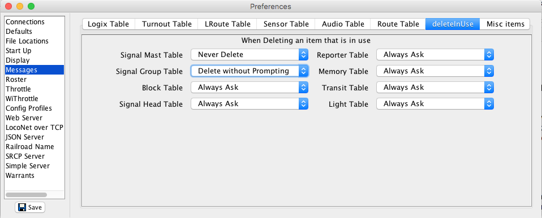Switch to the Logix Table tab
Viewport: 542px width, 218px height.
[108, 24]
